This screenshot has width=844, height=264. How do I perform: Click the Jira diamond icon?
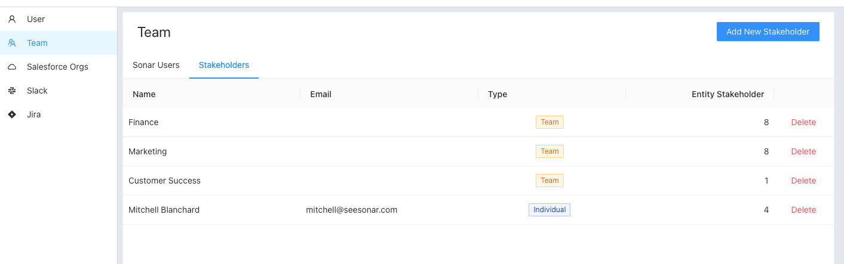pyautogui.click(x=12, y=114)
